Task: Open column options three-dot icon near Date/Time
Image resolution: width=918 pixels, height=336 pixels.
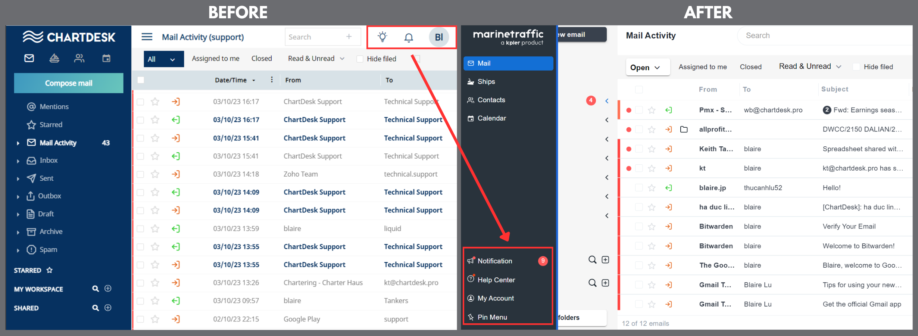Action: 272,80
